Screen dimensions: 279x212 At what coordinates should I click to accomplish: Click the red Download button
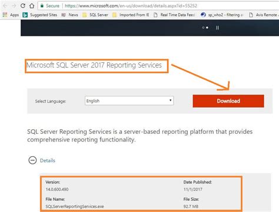(228, 101)
